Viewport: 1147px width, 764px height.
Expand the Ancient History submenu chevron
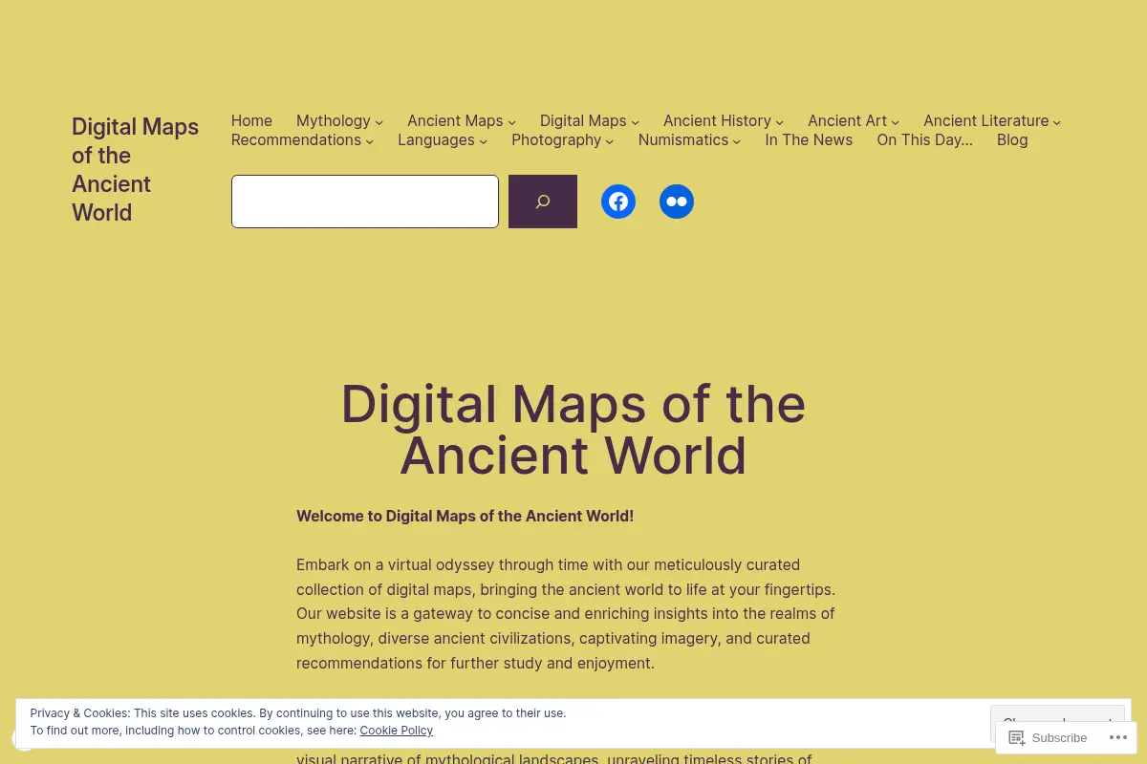click(x=779, y=122)
